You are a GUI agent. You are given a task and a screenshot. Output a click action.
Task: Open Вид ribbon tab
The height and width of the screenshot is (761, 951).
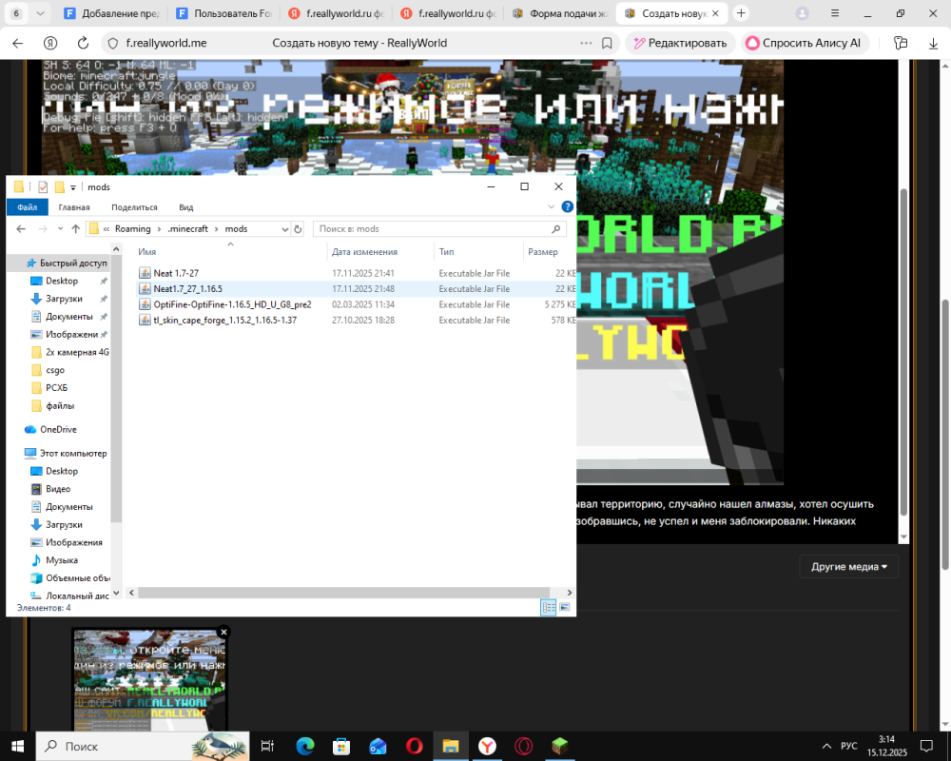point(186,207)
